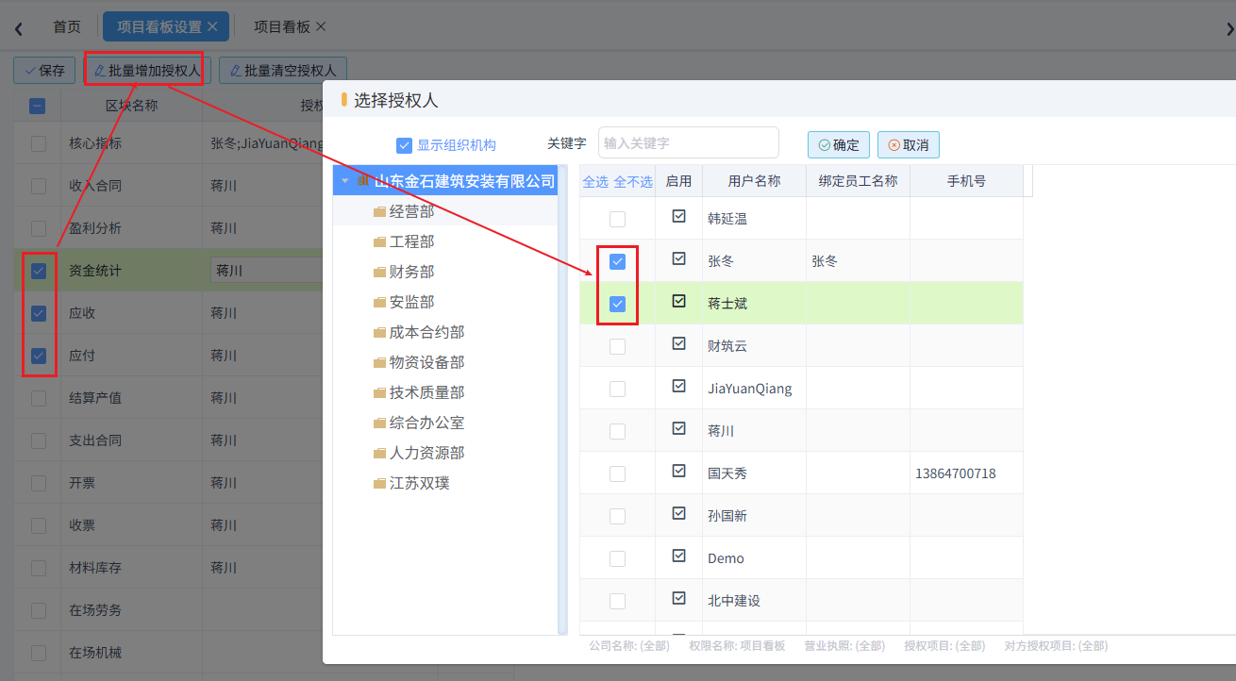The width and height of the screenshot is (1236, 681).
Task: Select the 工程部 folder icon
Action: click(x=380, y=242)
